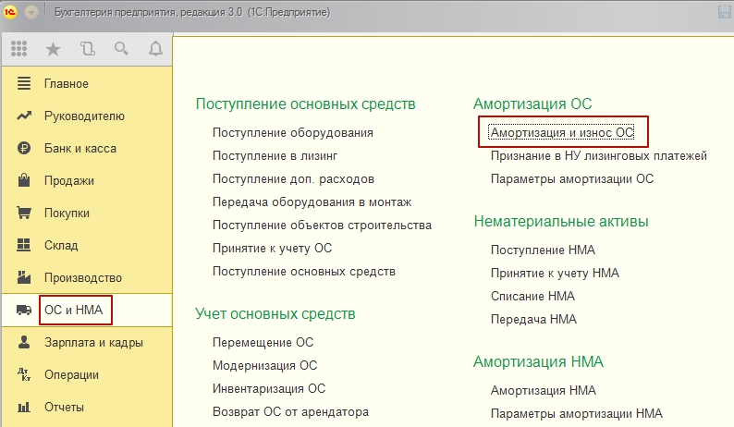Click the hamburger icon next to Главное

coord(24,83)
